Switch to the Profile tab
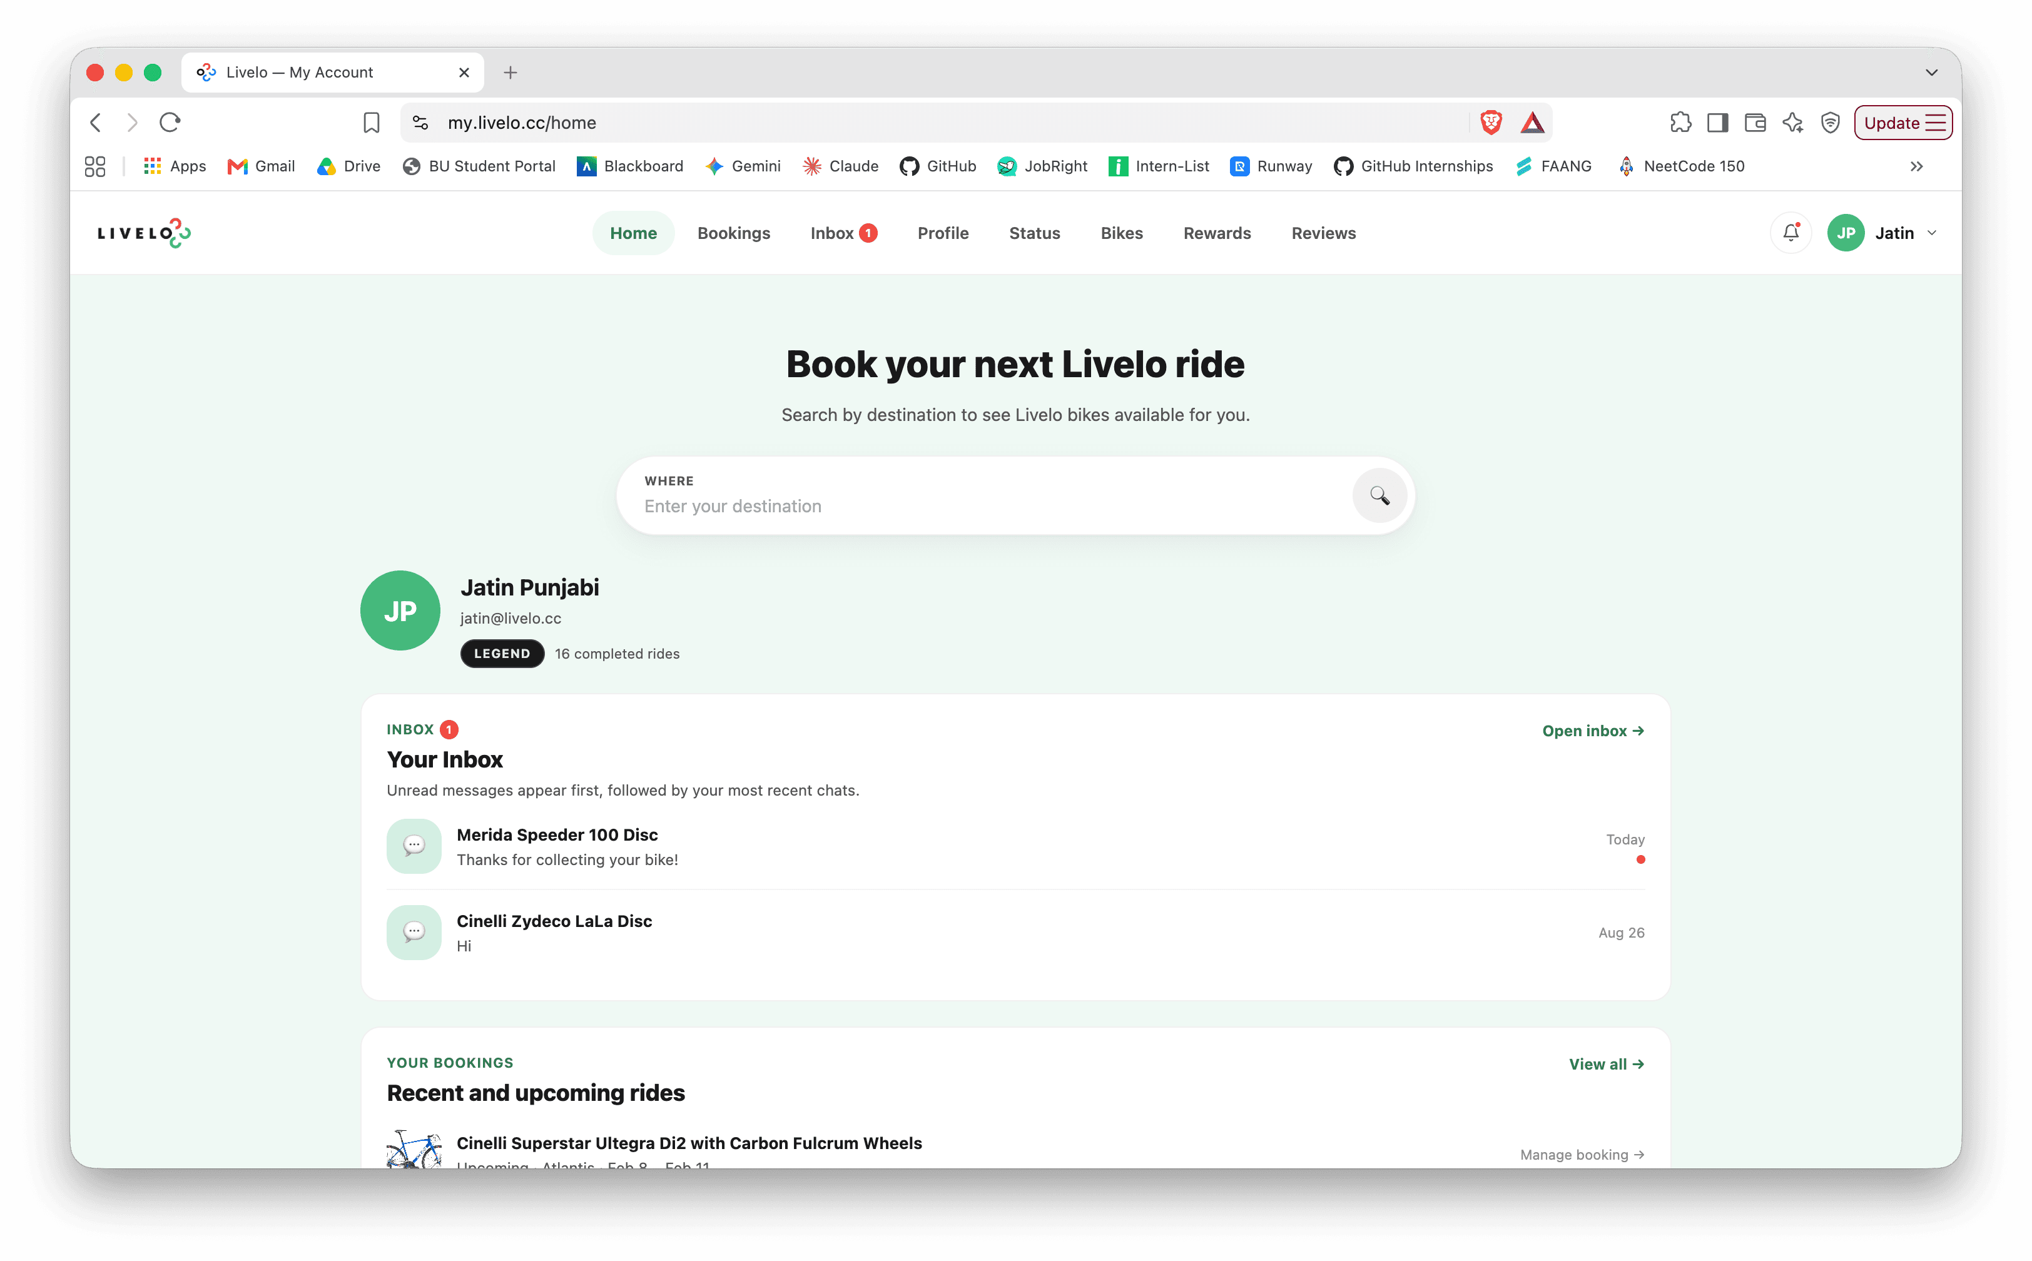Screen dimensions: 2032x1261 pyautogui.click(x=943, y=233)
